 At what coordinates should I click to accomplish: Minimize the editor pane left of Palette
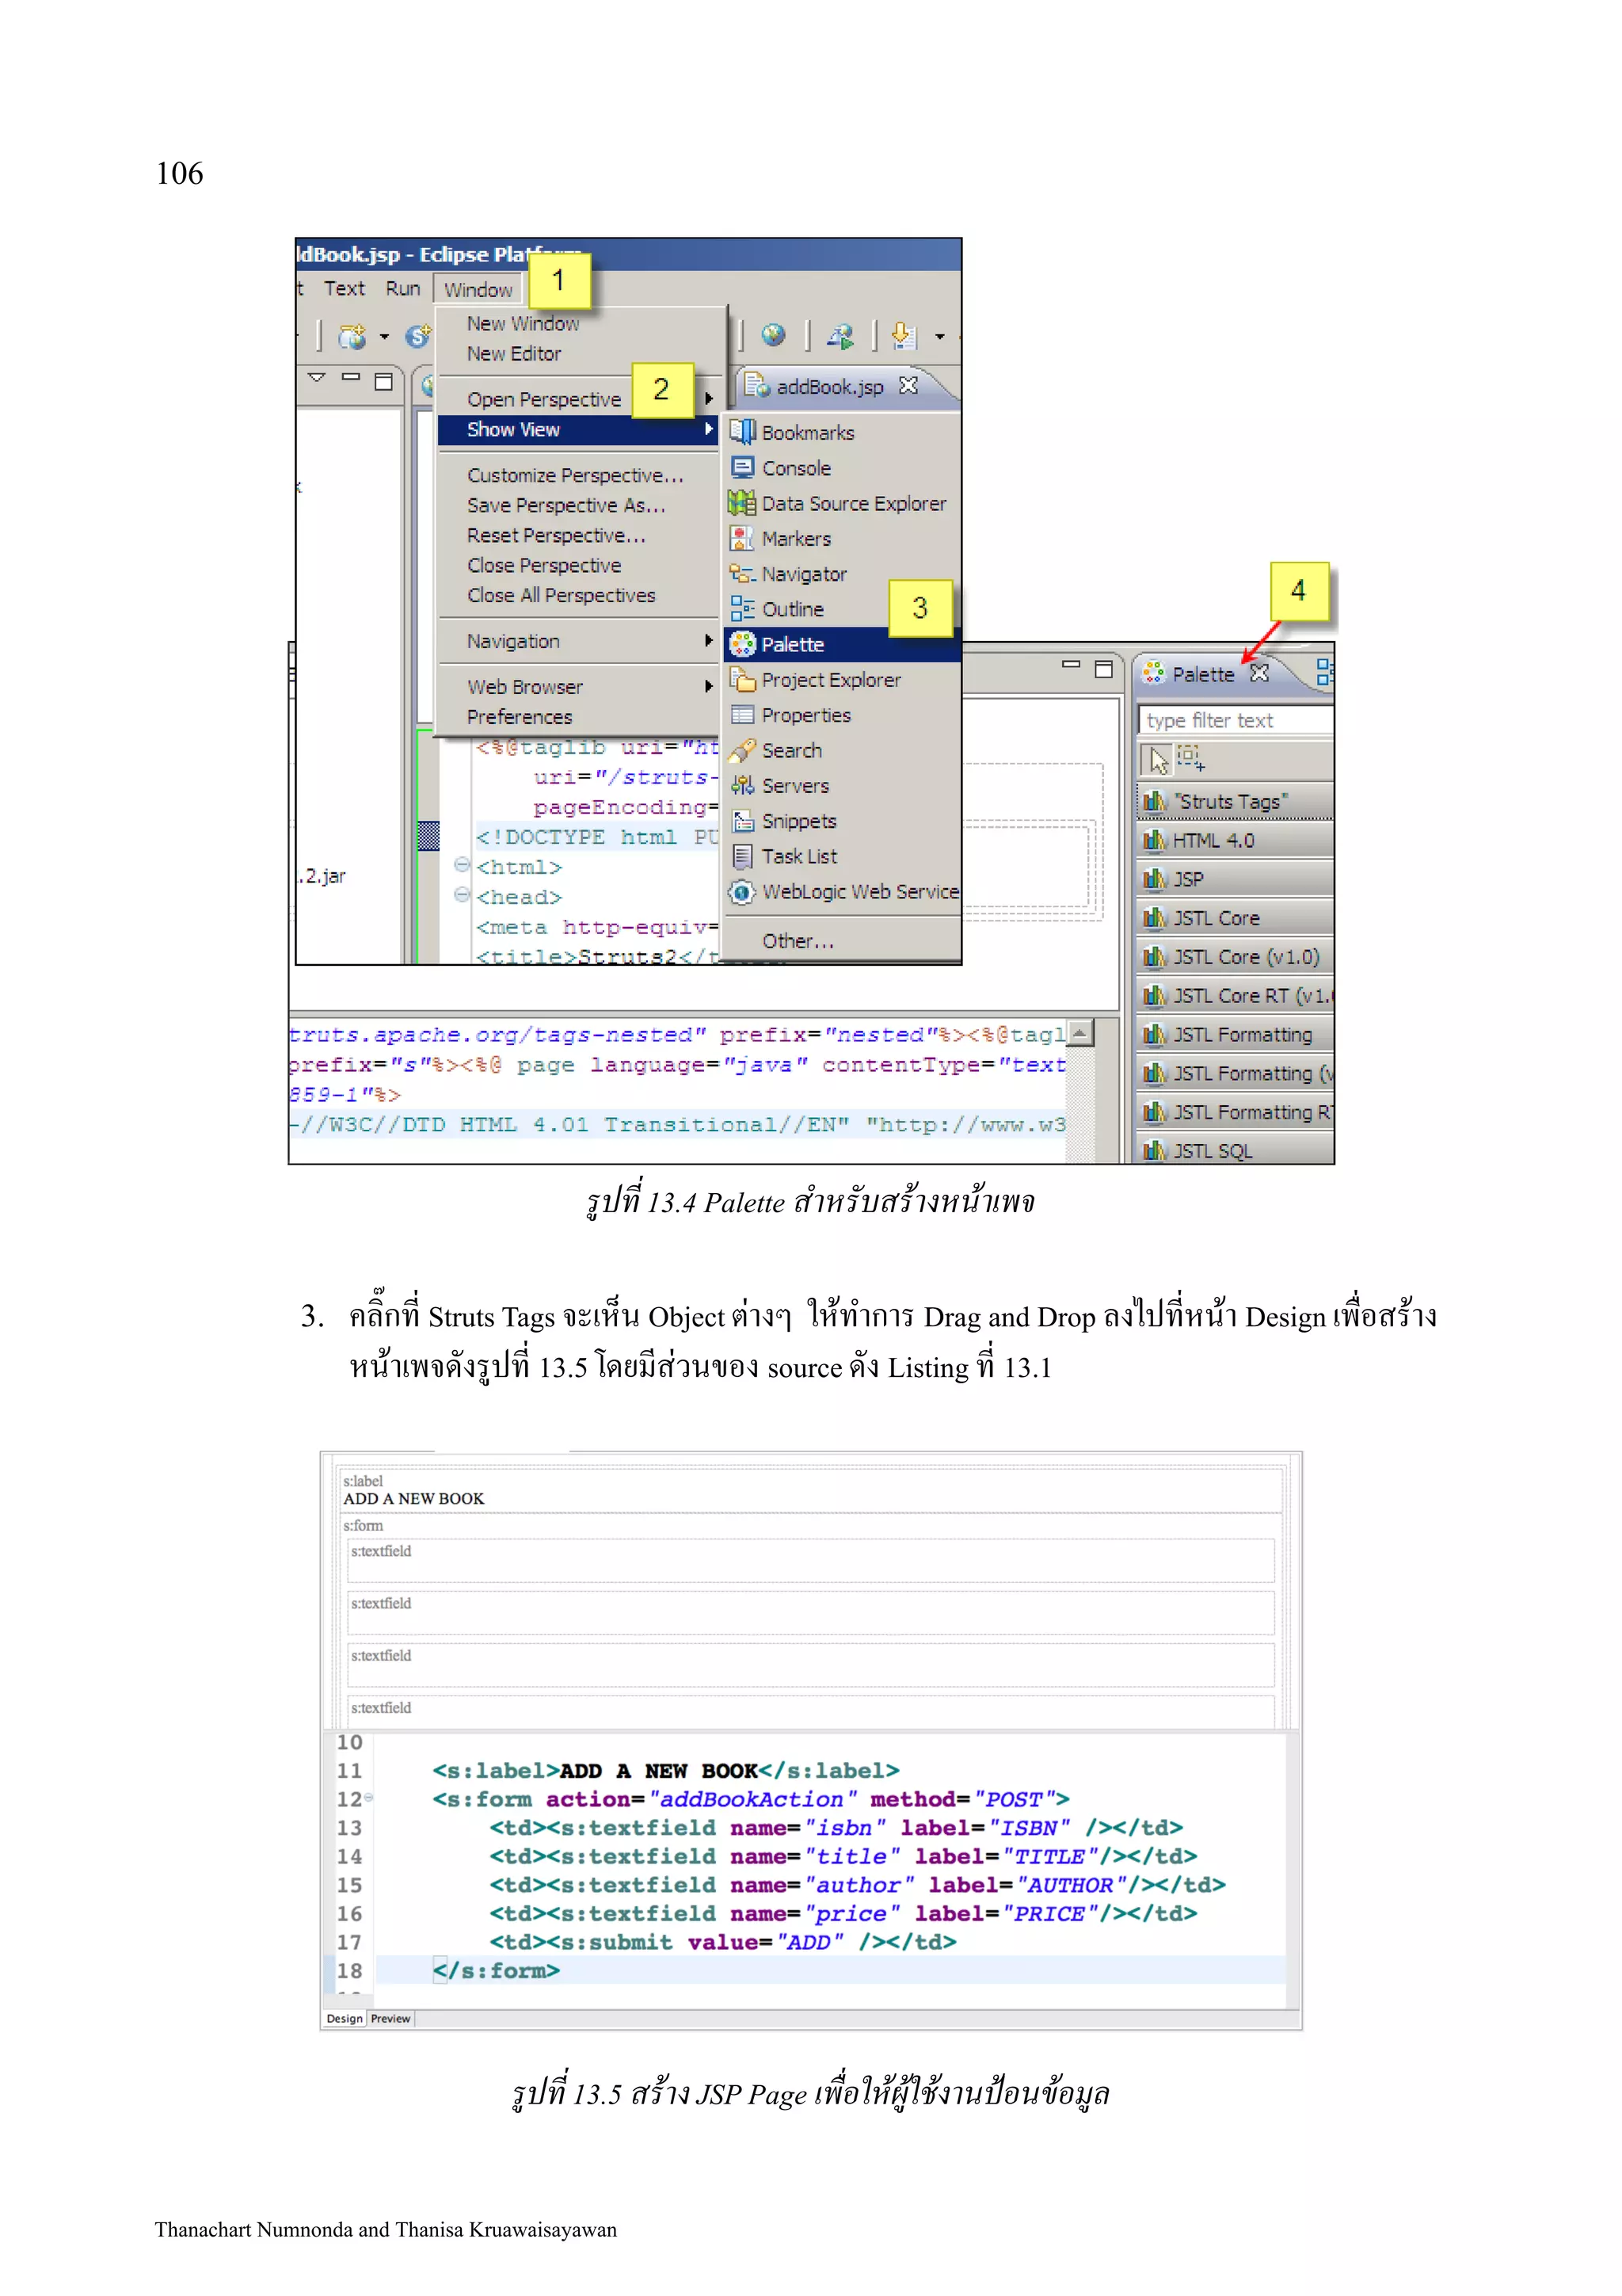pos(1072,665)
